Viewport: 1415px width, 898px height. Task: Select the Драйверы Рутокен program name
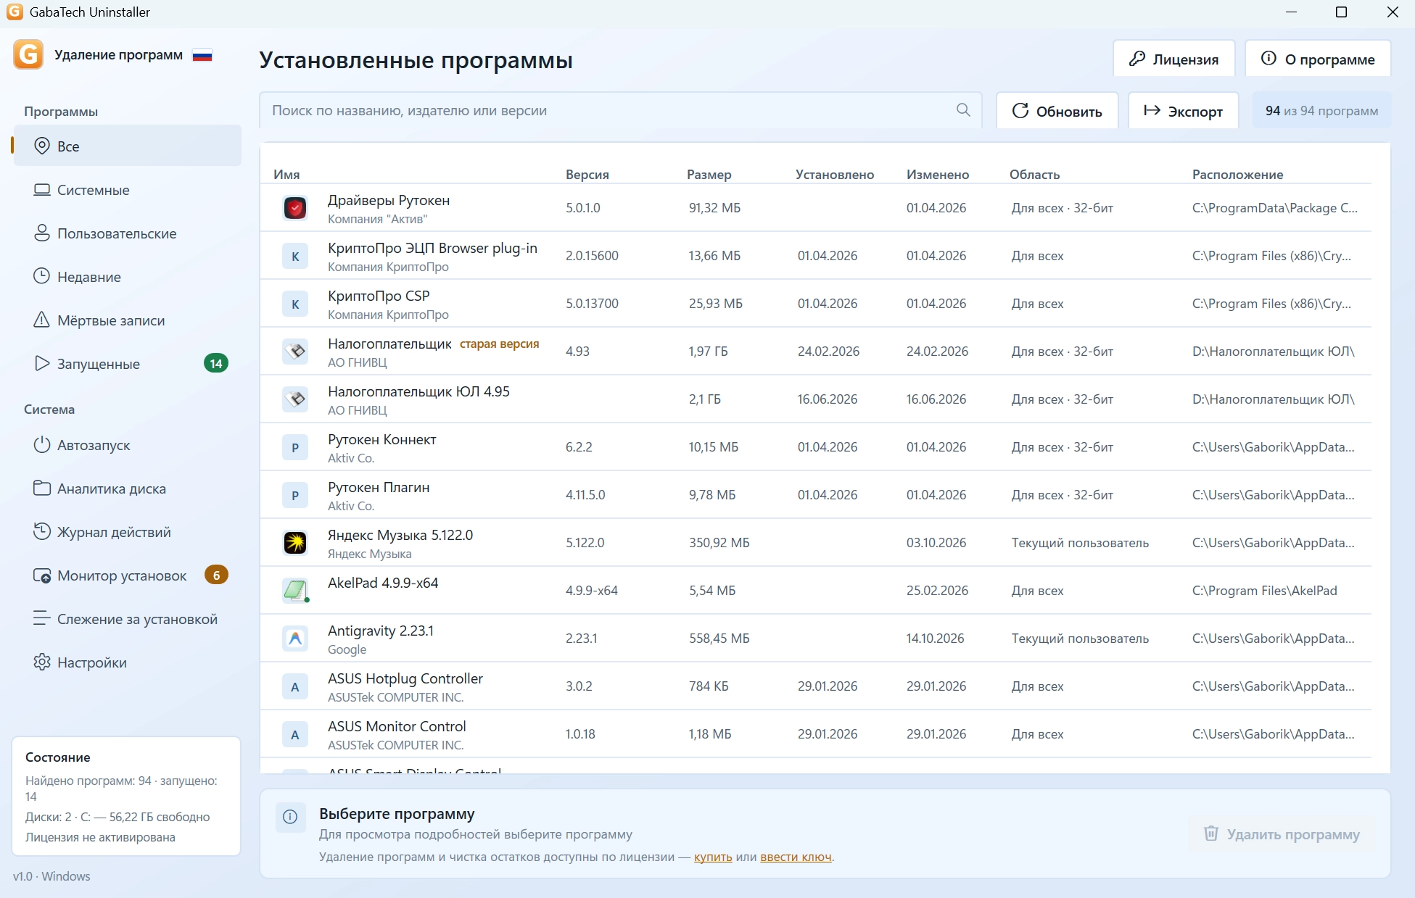(389, 200)
